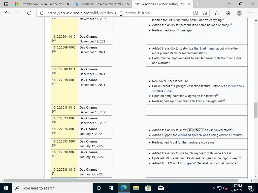Open File Explorer from taskbar
258x193 pixels.
click(x=136, y=188)
